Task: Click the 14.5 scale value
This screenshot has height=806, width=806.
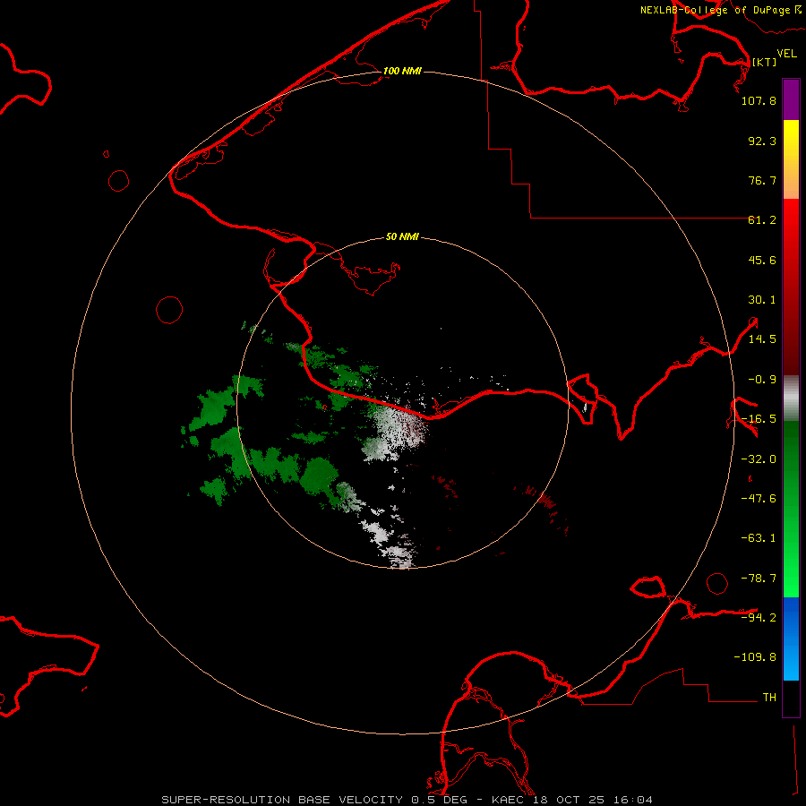Action: click(x=762, y=339)
